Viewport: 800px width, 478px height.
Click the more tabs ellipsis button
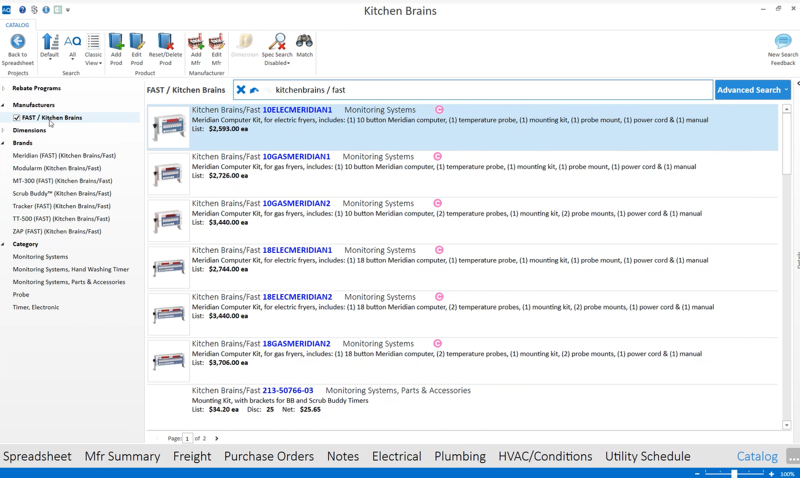click(x=793, y=456)
